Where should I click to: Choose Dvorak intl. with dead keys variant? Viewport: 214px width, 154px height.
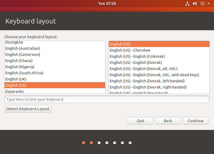(x=159, y=75)
